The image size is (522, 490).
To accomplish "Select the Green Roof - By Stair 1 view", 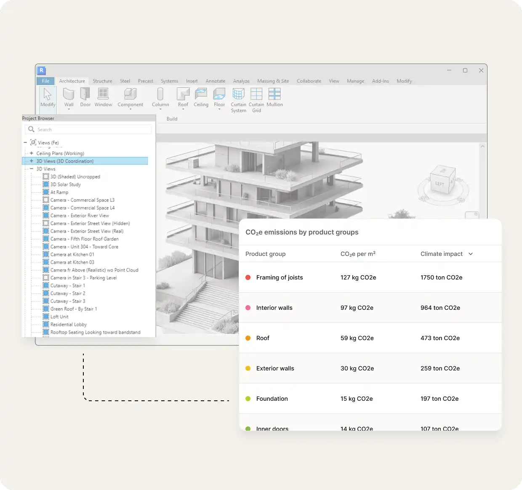I will 74,309.
